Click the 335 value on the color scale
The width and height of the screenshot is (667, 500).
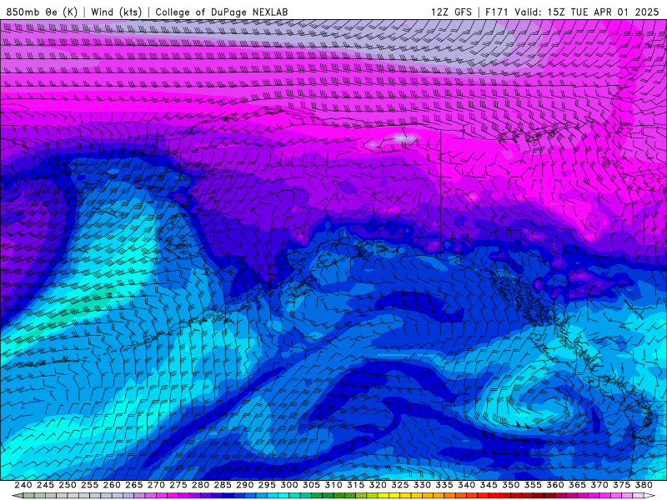(x=444, y=485)
